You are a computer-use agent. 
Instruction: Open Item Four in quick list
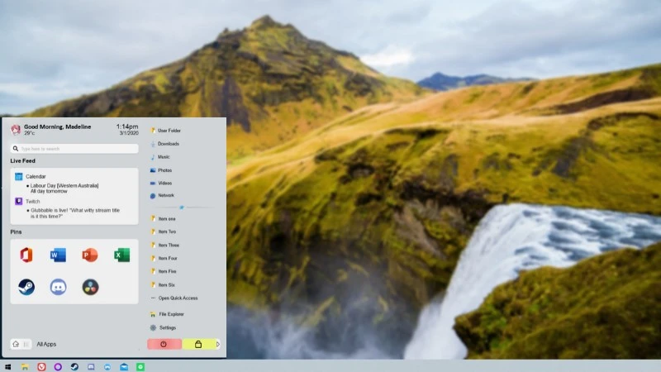click(164, 258)
